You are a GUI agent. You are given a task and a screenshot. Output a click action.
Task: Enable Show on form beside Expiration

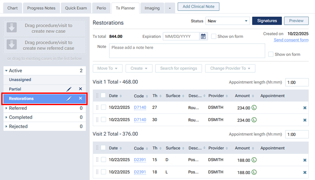[x=214, y=37]
